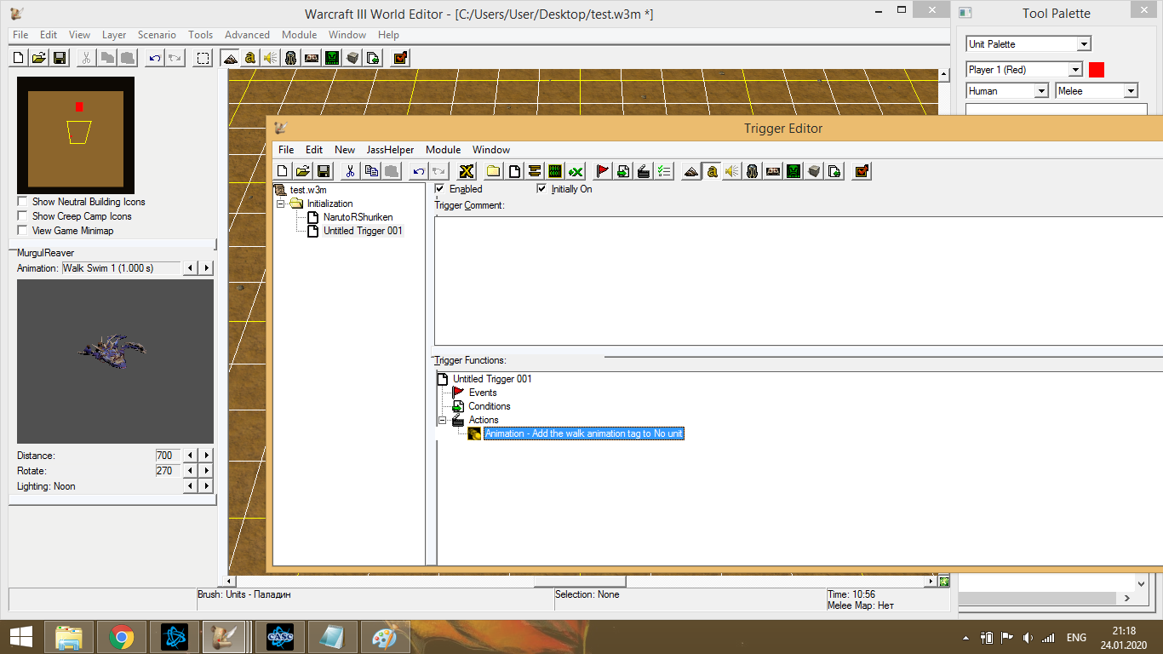The height and width of the screenshot is (654, 1163).
Task: Open the Advanced menu in World Editor
Action: tap(247, 35)
